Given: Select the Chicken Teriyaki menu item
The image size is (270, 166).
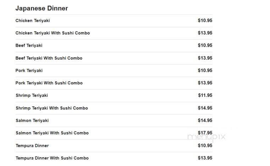Looking at the screenshot, I should click(33, 20).
